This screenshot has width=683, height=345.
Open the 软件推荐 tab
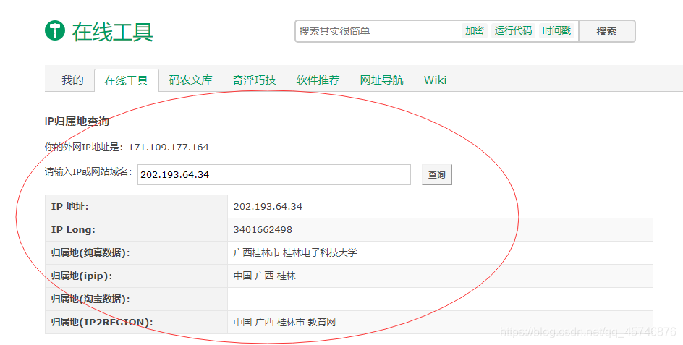tap(318, 80)
